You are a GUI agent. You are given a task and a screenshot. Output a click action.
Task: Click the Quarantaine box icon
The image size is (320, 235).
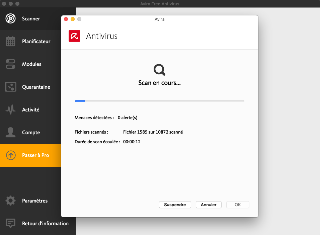pos(10,87)
